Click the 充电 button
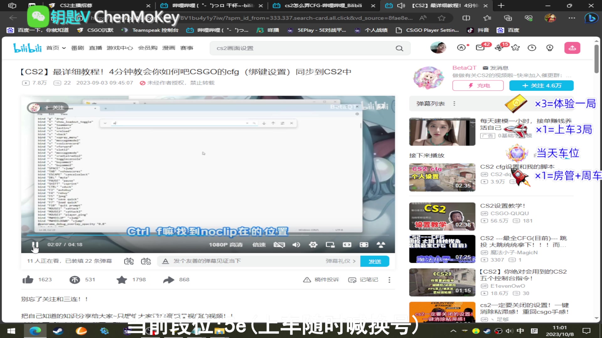Screen dimensions: 602x338 point(478,85)
